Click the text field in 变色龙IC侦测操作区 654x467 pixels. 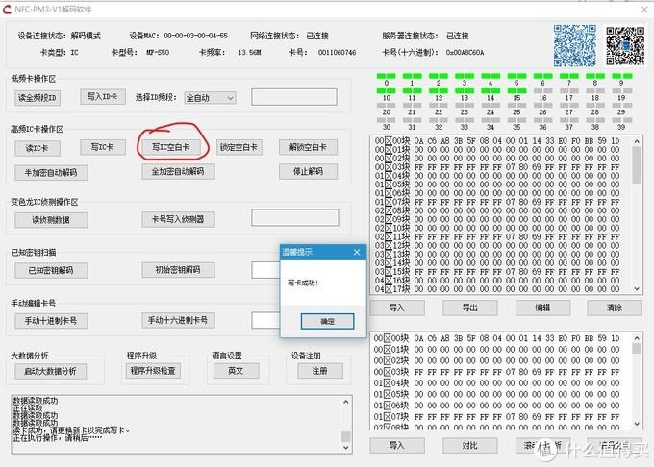point(295,217)
